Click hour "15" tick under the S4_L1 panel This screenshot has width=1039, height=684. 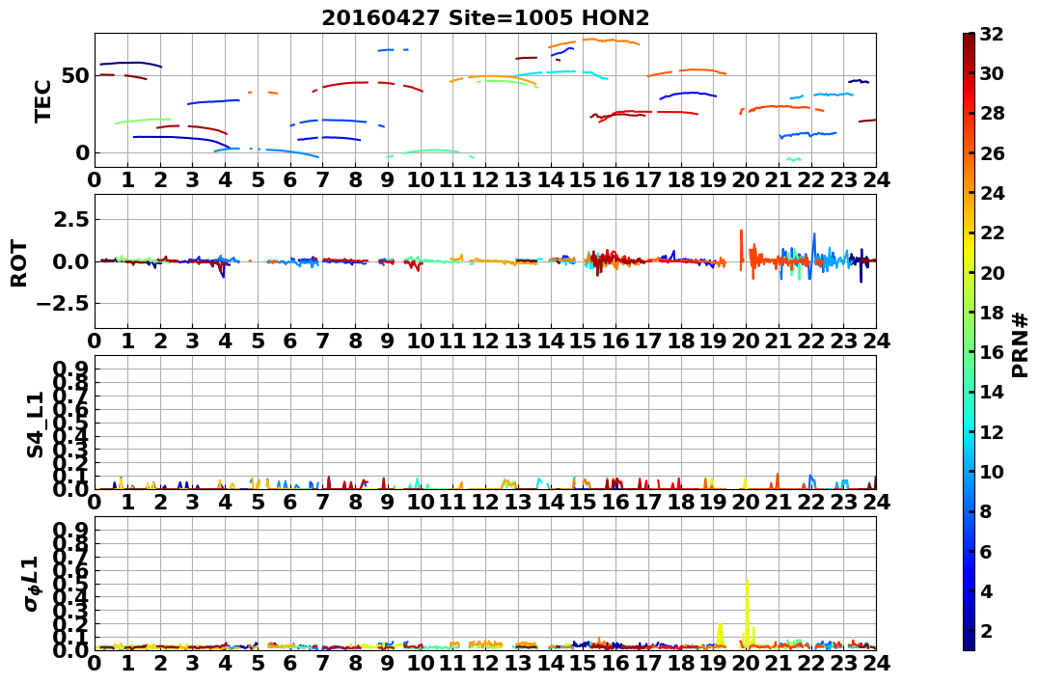click(x=583, y=503)
